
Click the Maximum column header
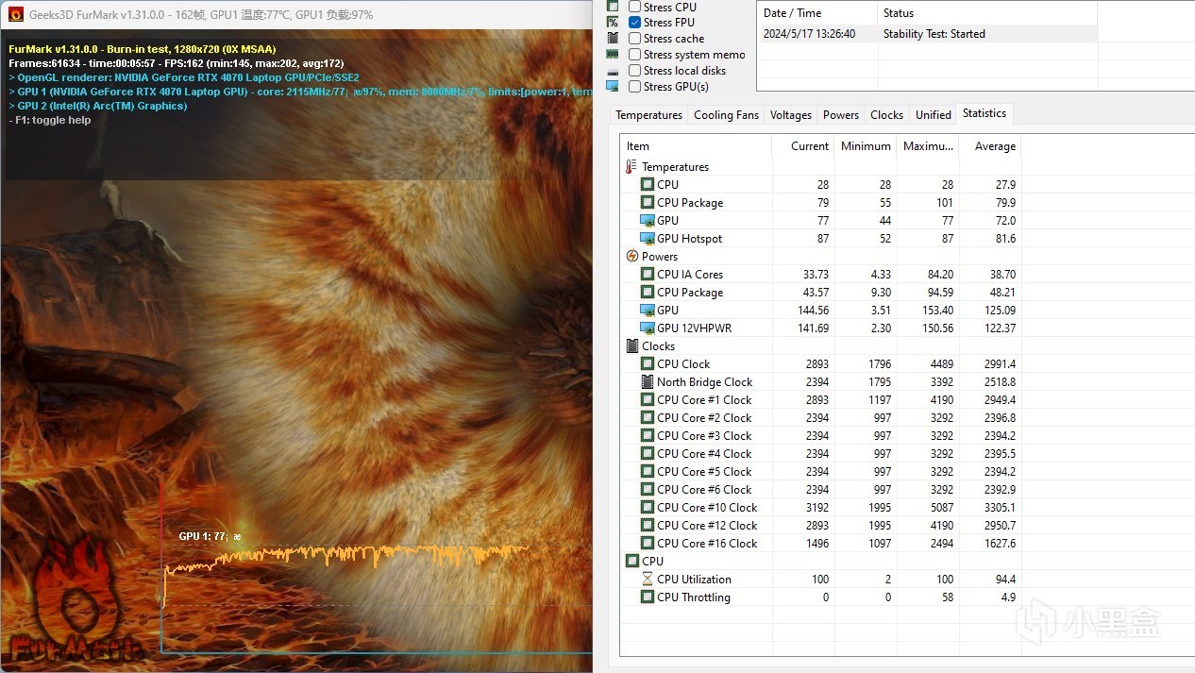(928, 146)
